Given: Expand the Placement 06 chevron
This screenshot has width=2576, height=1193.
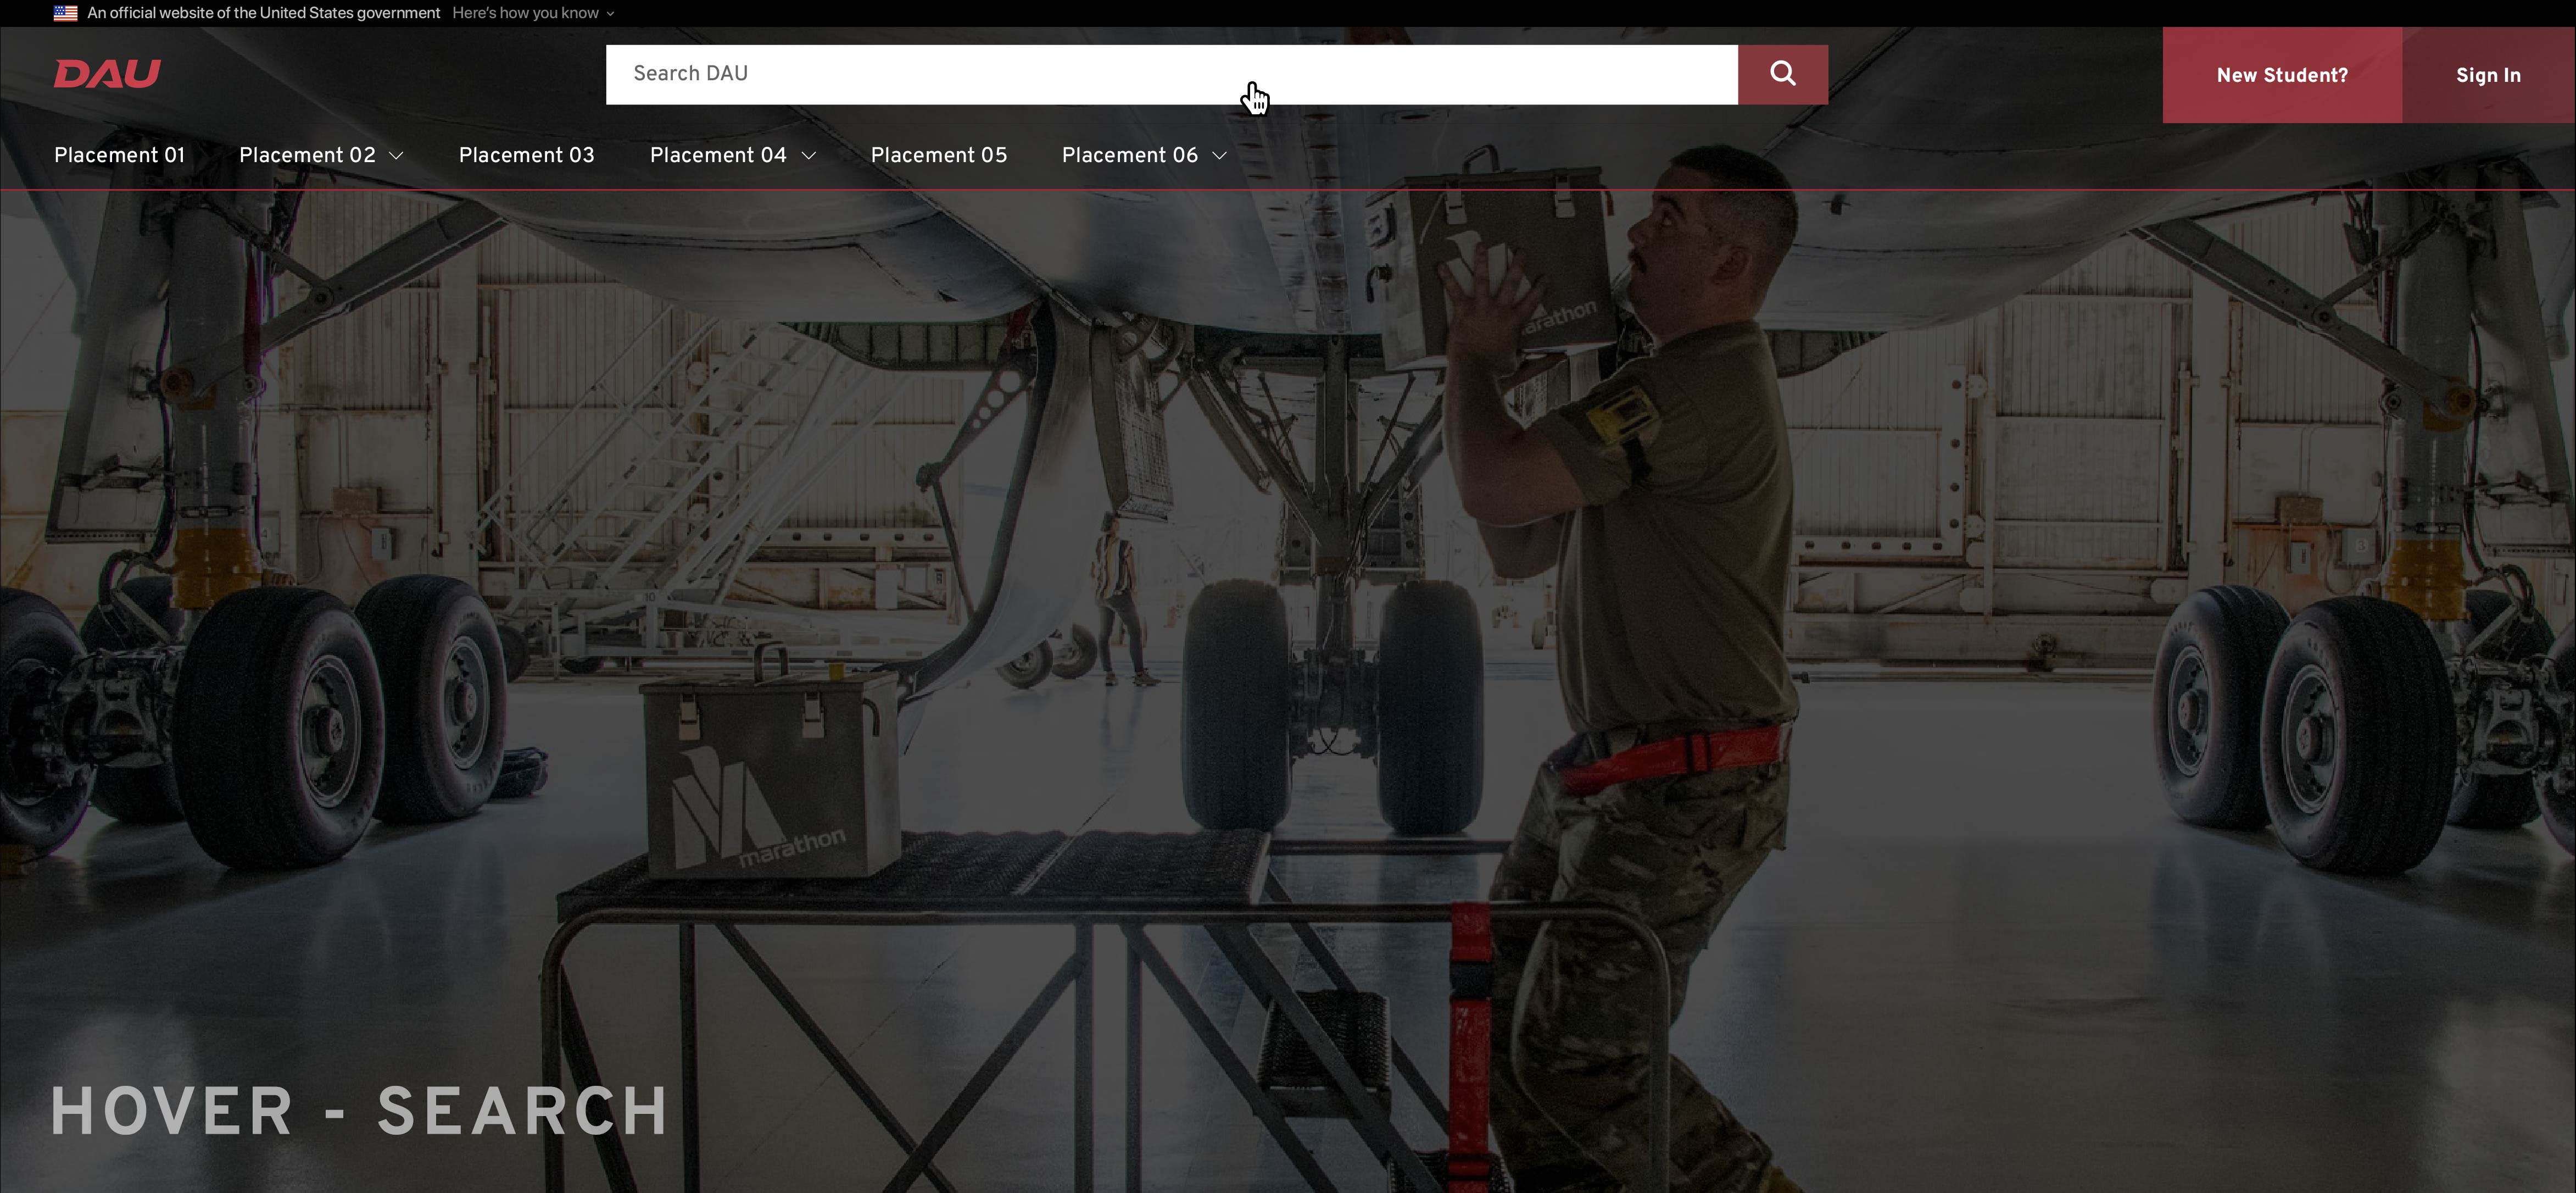Looking at the screenshot, I should coord(1219,156).
